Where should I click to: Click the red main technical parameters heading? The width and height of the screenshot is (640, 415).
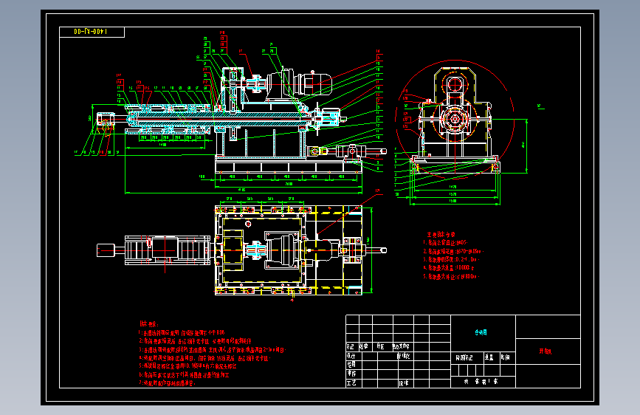pos(441,235)
